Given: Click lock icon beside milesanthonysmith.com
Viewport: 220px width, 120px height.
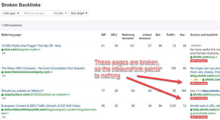Looking at the screenshot, I should pos(2,110).
